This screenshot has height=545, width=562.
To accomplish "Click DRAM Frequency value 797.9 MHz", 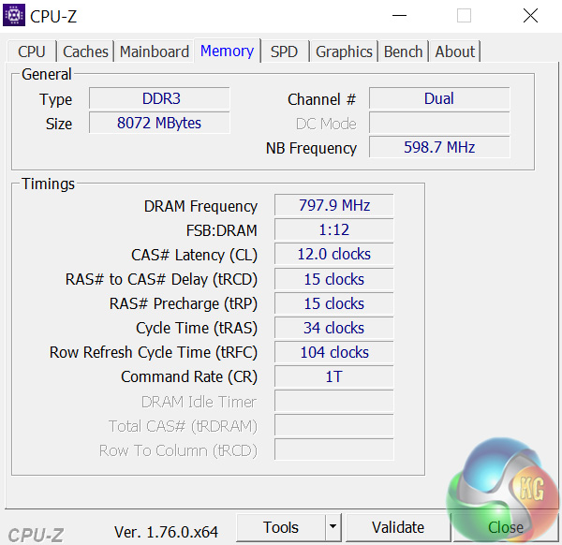I will [x=334, y=205].
